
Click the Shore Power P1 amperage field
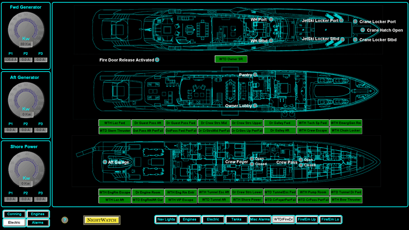point(11,199)
